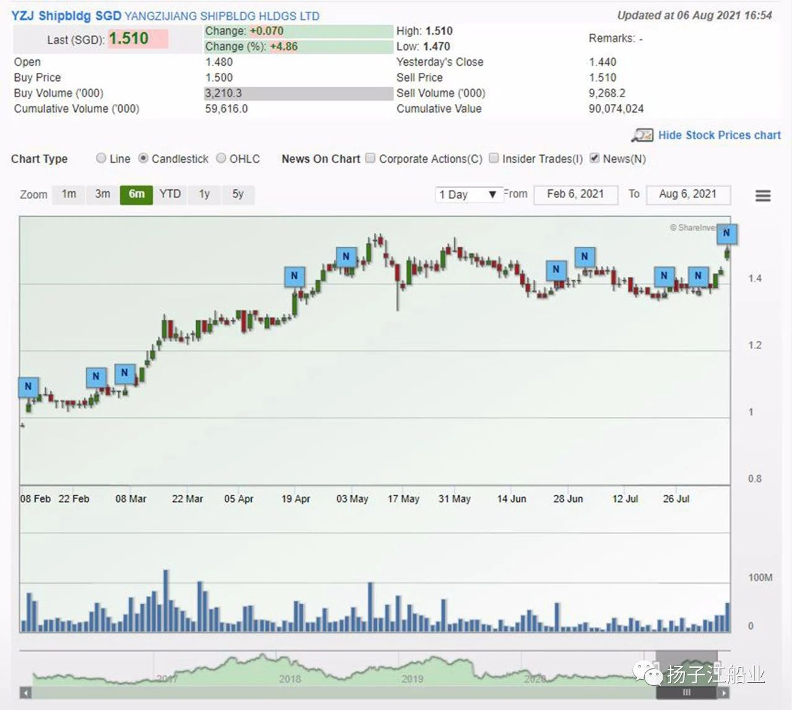The image size is (792, 710).
Task: Open the news marker near 03 May
Action: [x=346, y=257]
